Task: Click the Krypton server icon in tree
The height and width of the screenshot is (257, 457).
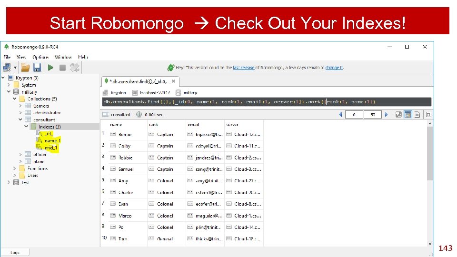Action: 11,78
